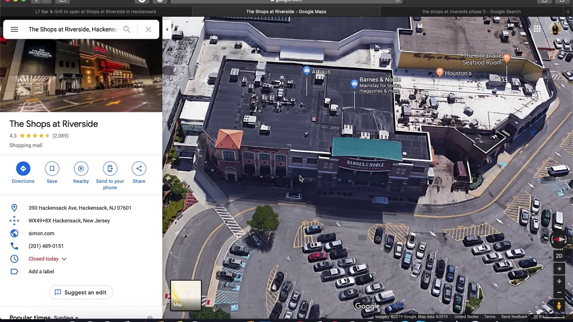Click the search magnifier icon
This screenshot has width=573, height=322.
point(127,30)
